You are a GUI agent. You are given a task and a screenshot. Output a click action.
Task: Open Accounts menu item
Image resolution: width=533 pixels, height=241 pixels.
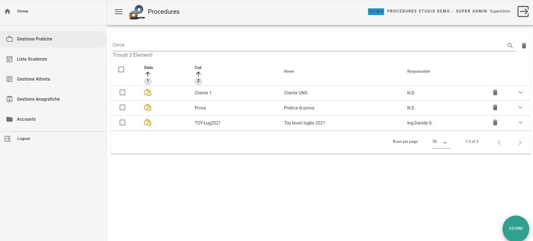click(x=53, y=119)
